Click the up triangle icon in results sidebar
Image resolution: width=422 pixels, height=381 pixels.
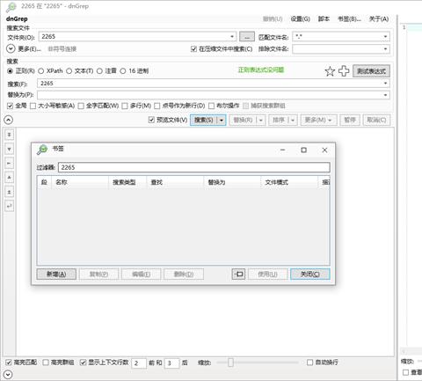(10, 178)
